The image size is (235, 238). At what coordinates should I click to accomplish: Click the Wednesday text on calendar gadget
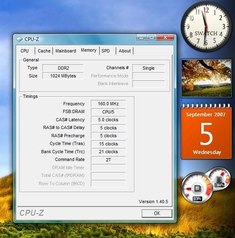click(207, 152)
